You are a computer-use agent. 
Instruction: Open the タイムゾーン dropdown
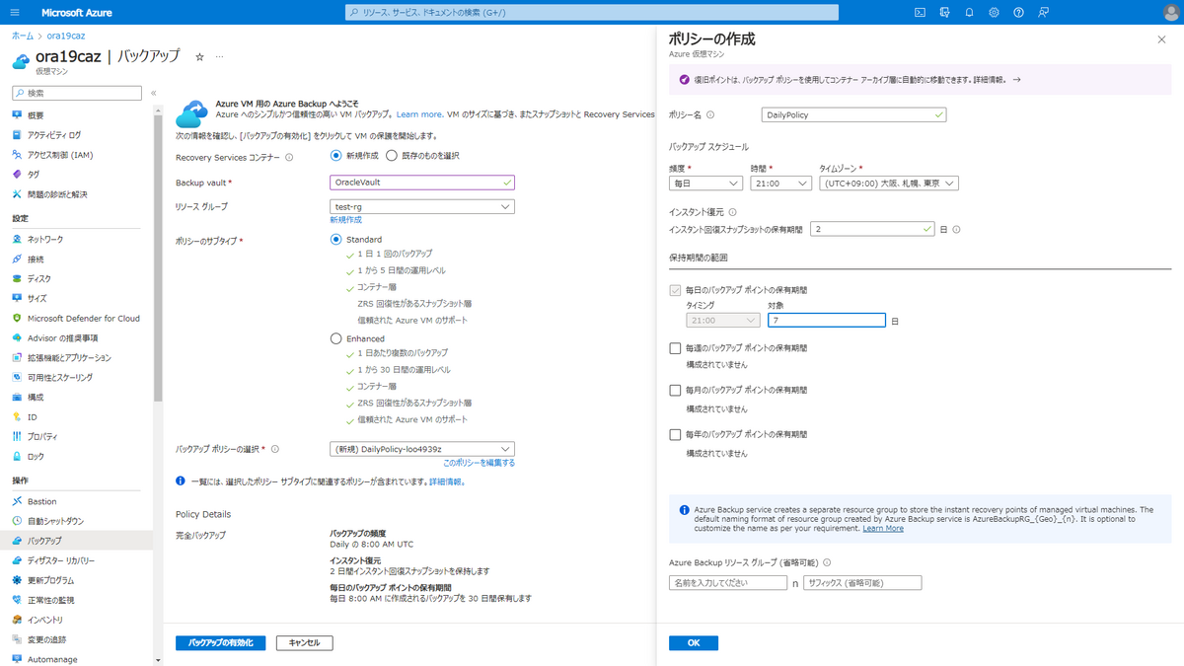tap(889, 184)
